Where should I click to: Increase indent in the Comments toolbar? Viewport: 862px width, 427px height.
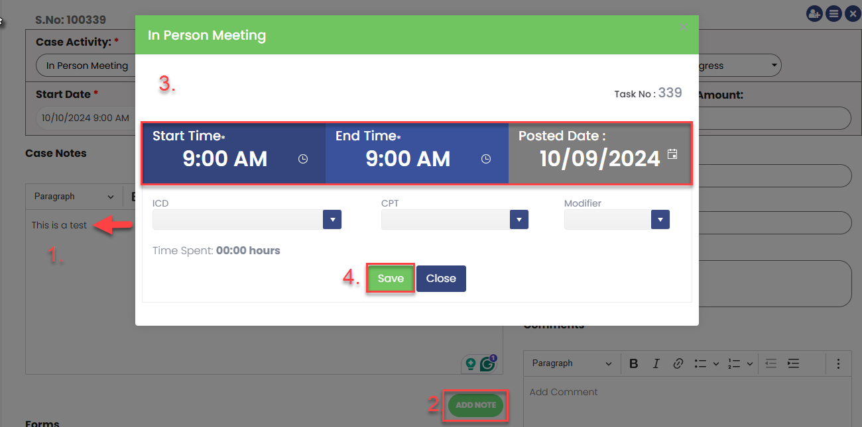click(x=793, y=363)
